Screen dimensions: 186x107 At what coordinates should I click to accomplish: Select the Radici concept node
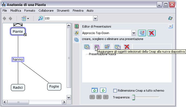(18, 88)
